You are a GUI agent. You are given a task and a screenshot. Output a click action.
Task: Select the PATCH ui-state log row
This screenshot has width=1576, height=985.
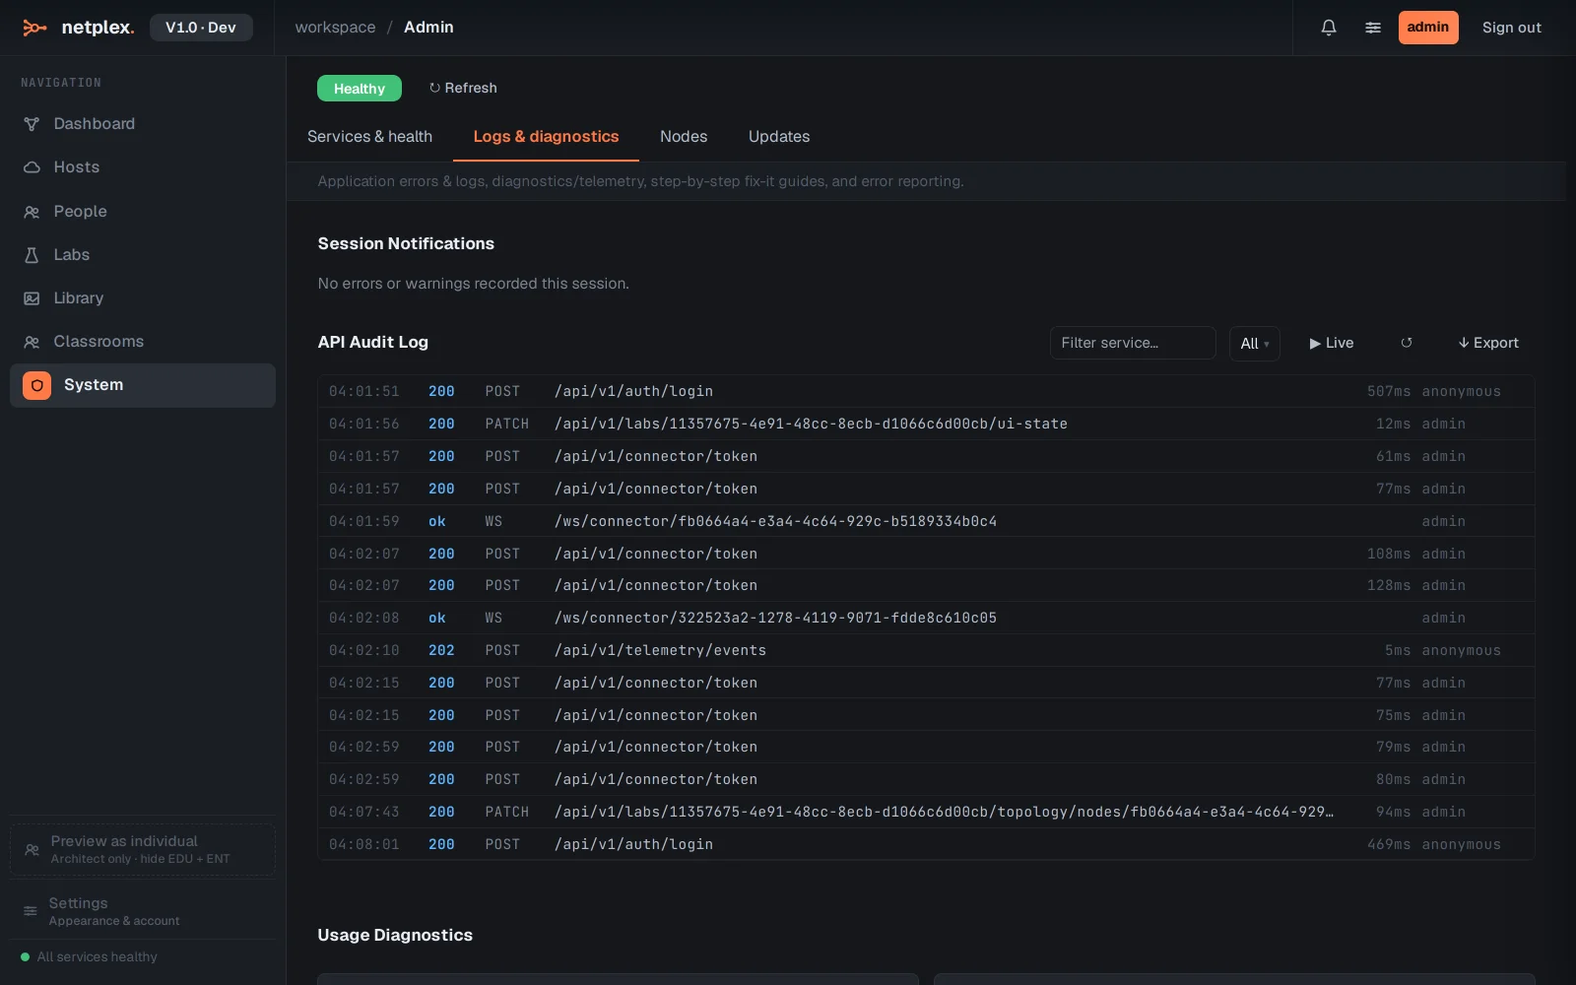pyautogui.click(x=926, y=424)
